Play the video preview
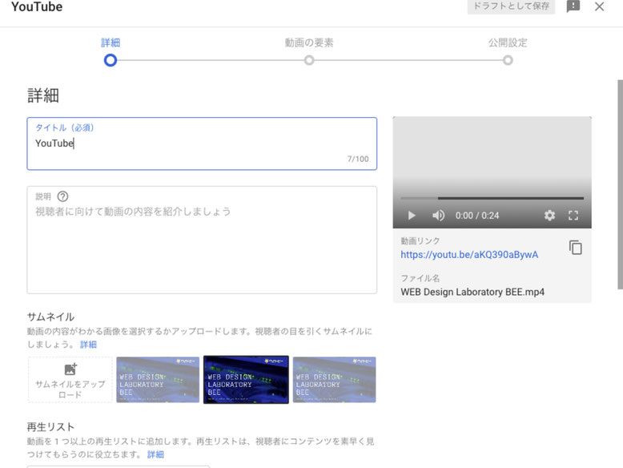Viewport: 623px width, 468px height. [412, 216]
